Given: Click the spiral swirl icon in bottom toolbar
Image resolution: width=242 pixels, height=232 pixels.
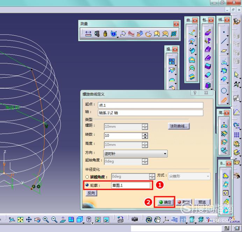Looking at the screenshot, I should tap(149, 220).
